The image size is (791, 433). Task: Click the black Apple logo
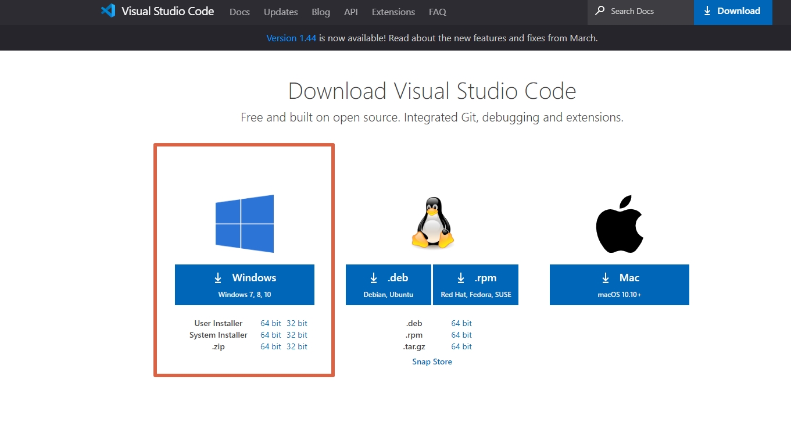point(620,224)
